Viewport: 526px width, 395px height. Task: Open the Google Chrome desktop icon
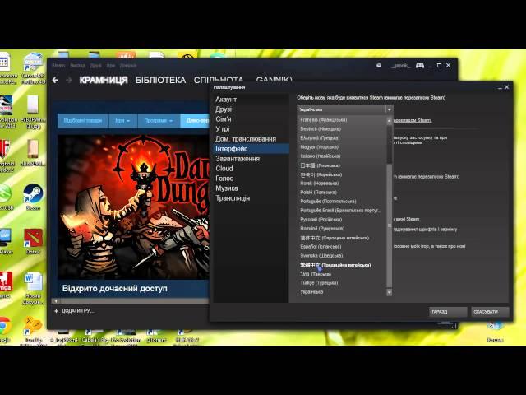pyautogui.click(x=5, y=328)
